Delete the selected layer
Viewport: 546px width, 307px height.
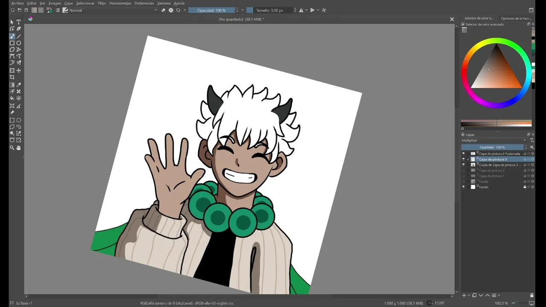pyautogui.click(x=531, y=295)
